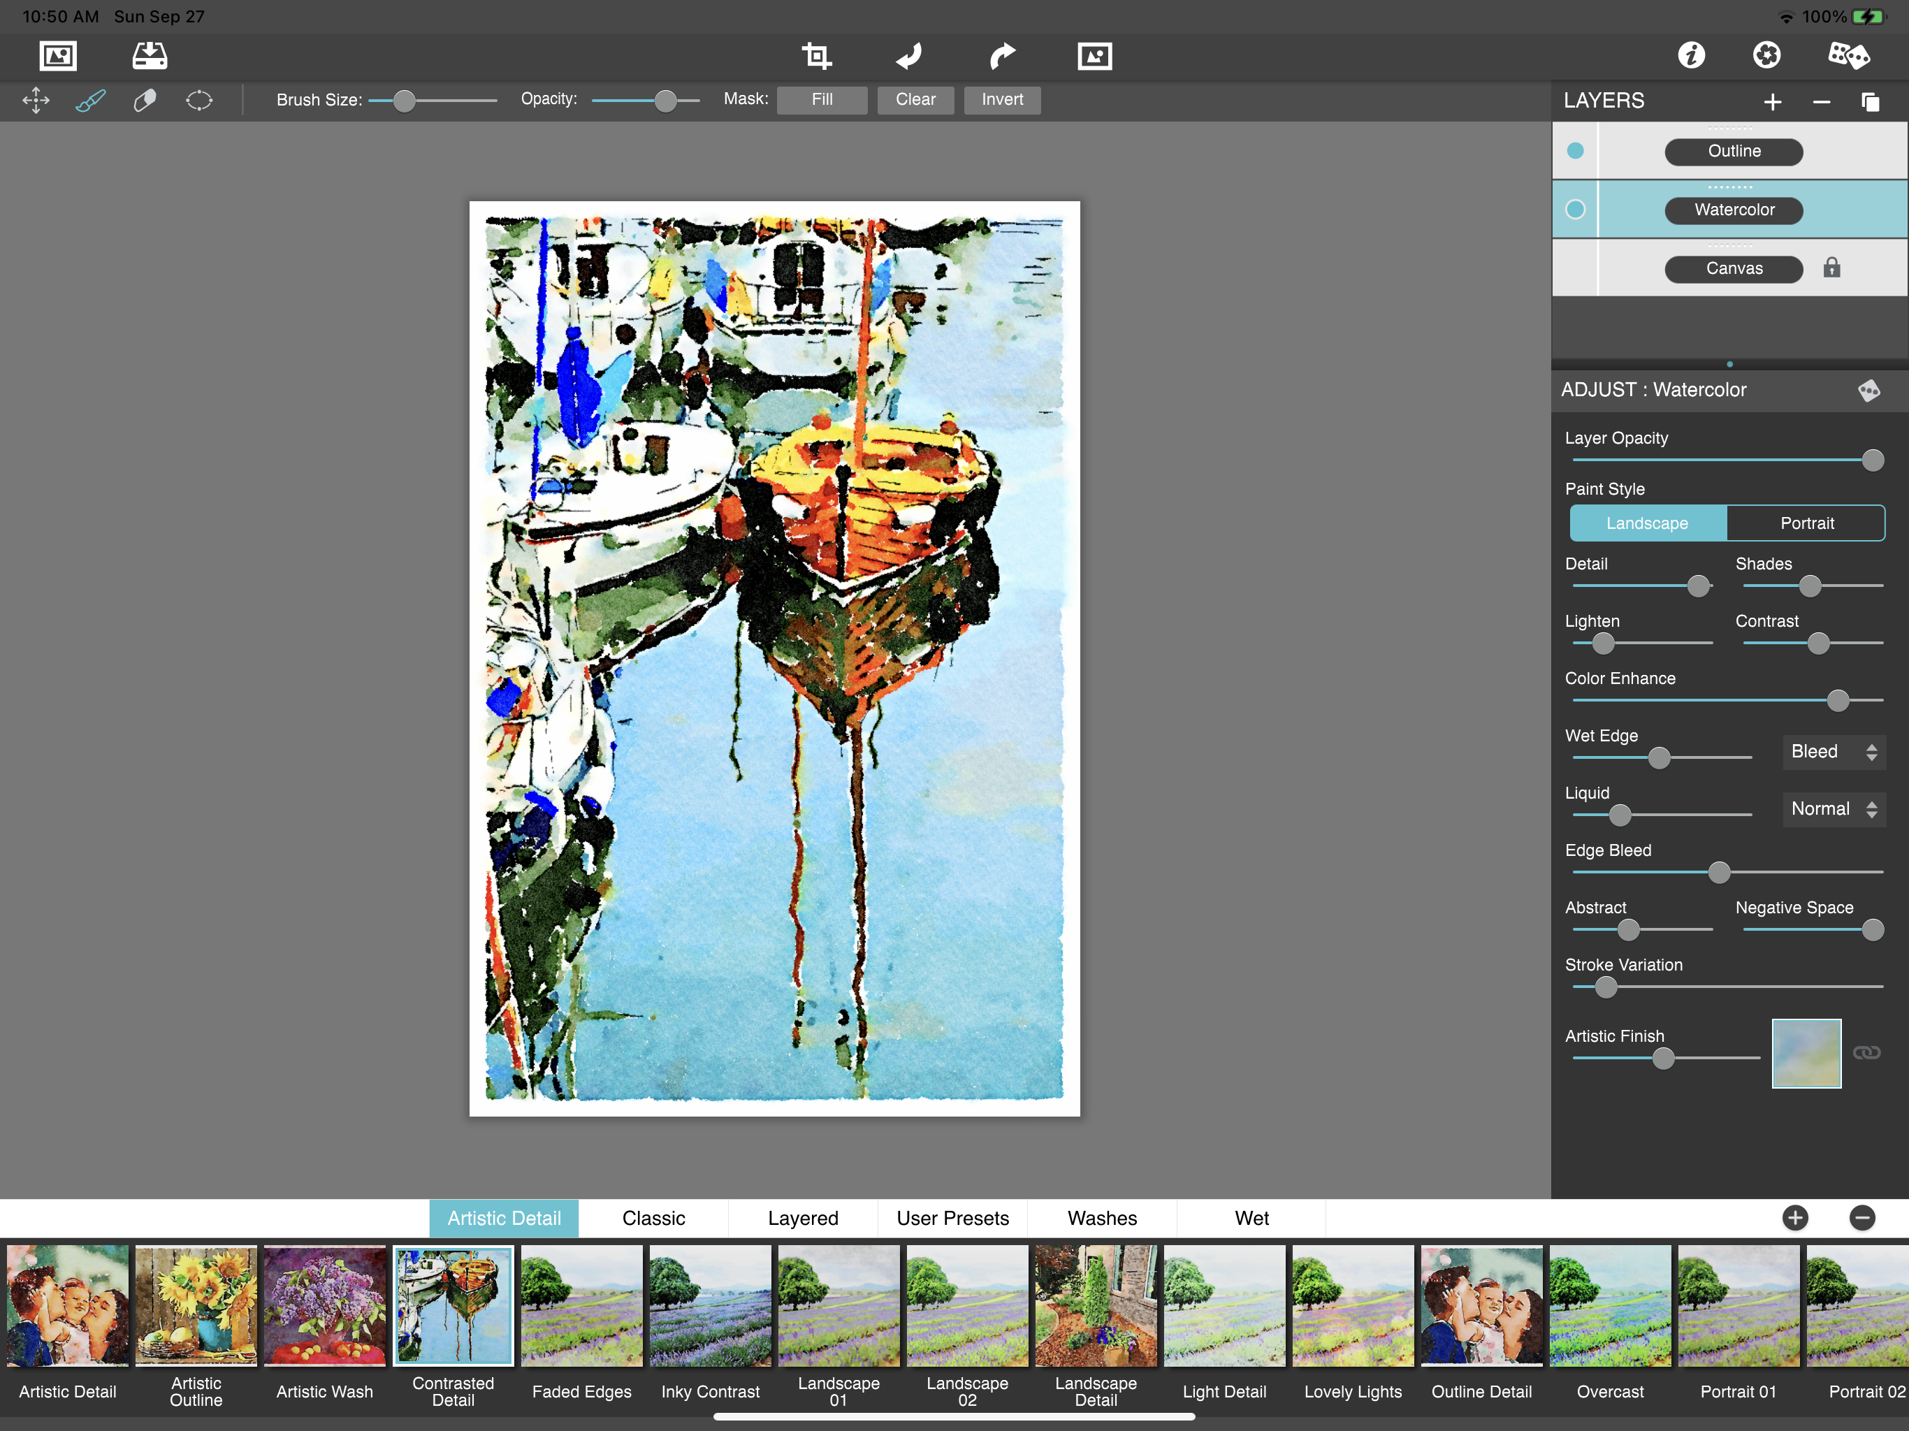Open the Liquid Normal dropdown

click(1833, 808)
